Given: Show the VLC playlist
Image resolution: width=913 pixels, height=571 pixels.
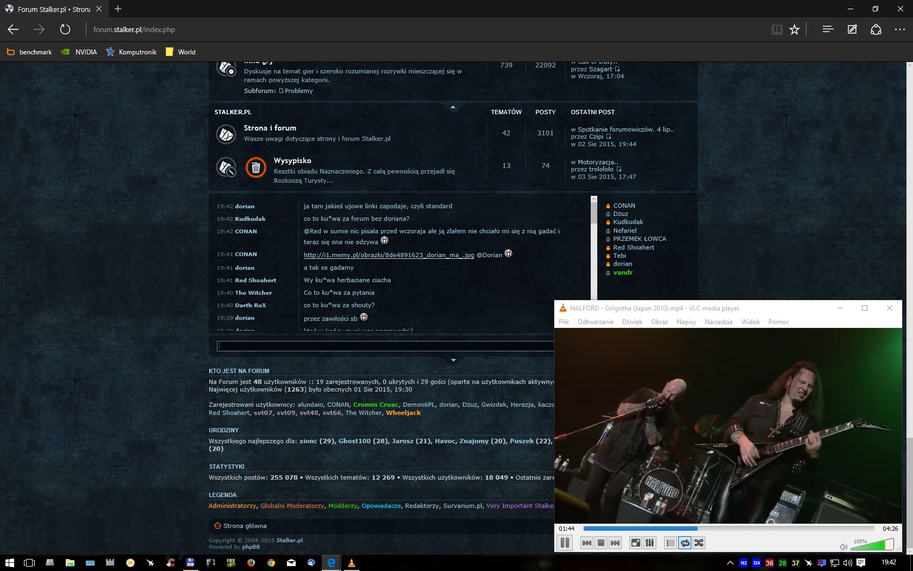Looking at the screenshot, I should pos(670,543).
